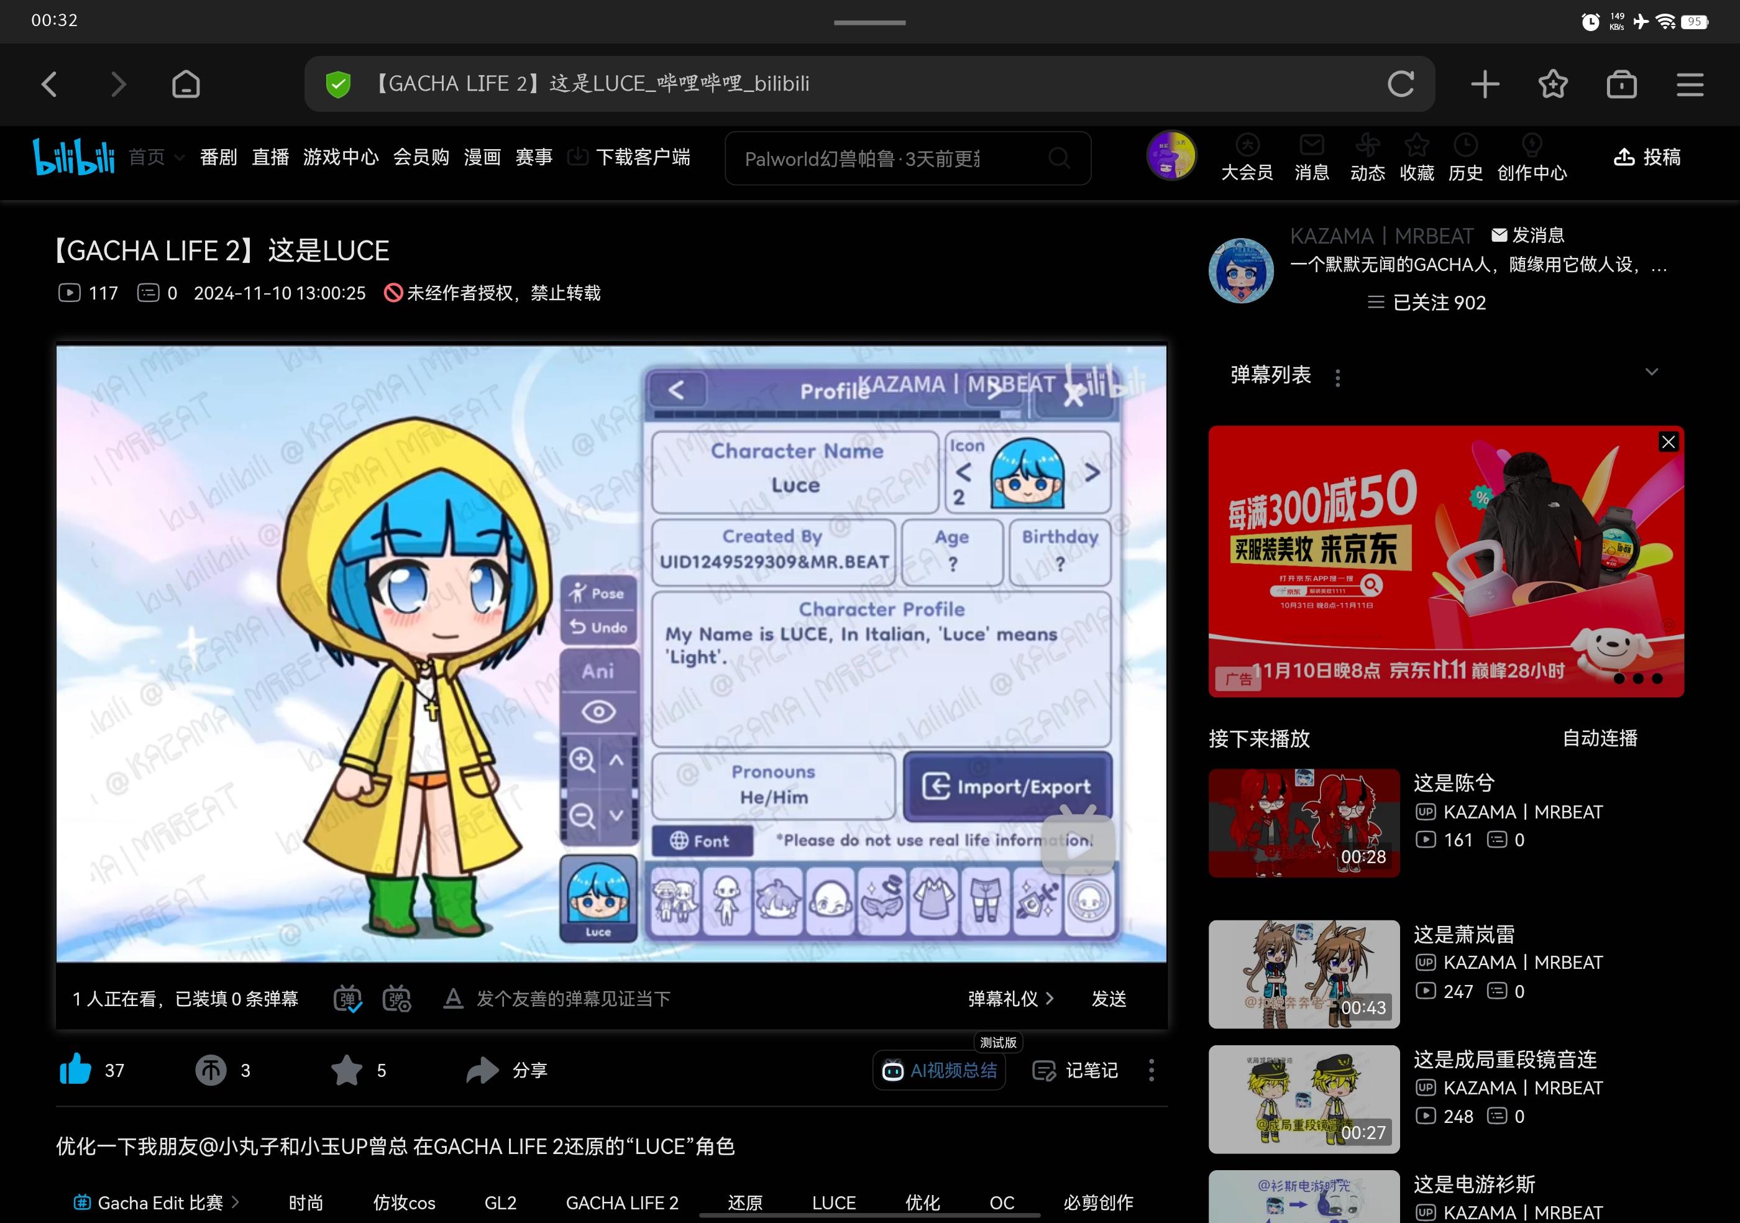Click the bilibili logo
The image size is (1740, 1223).
73,157
